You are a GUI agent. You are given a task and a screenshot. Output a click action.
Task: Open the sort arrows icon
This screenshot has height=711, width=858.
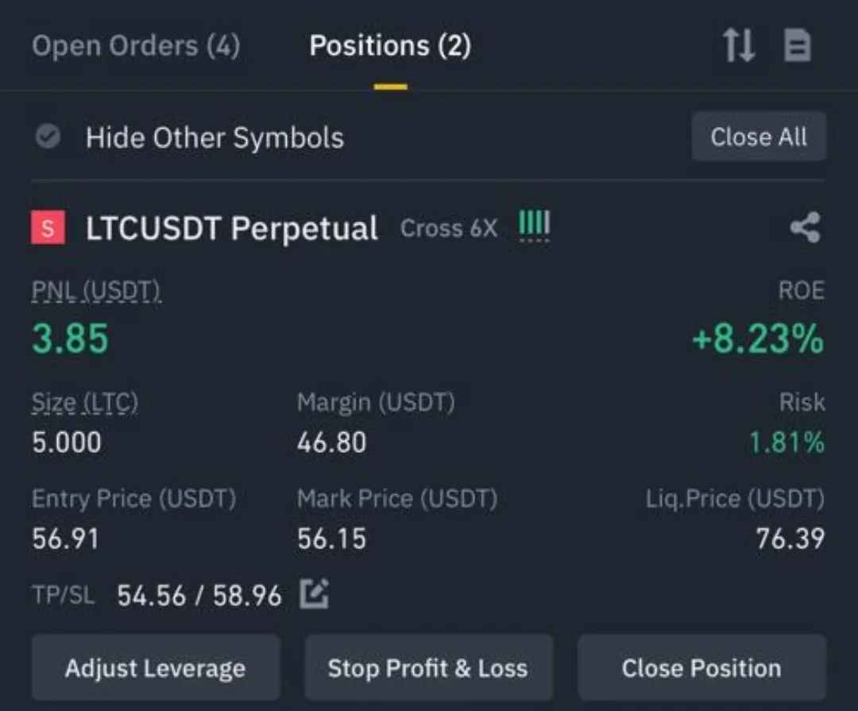tap(739, 45)
